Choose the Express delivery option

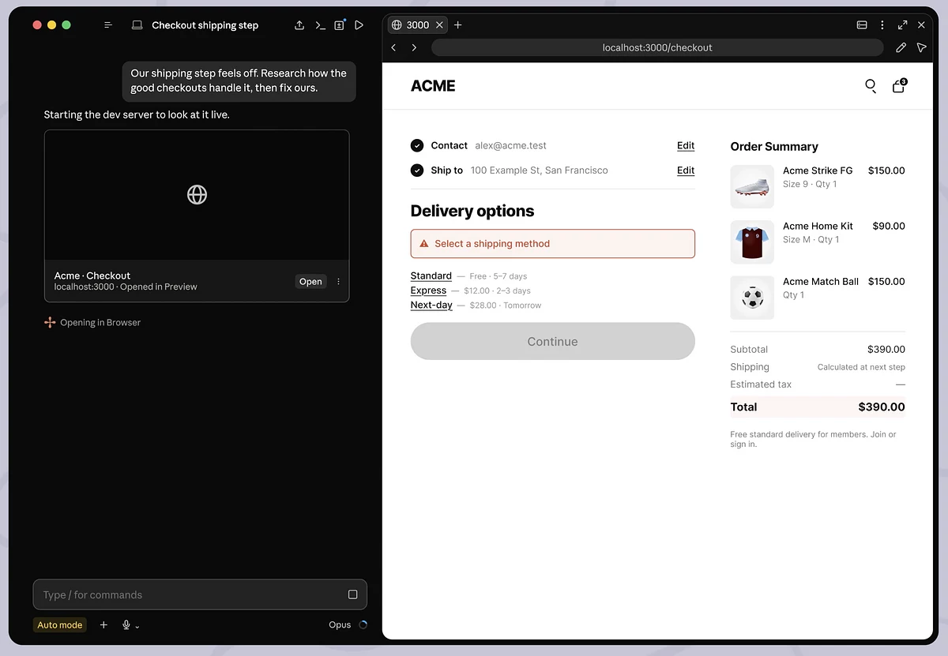pyautogui.click(x=428, y=291)
